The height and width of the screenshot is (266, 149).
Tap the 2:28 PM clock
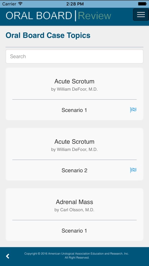(x=75, y=4)
